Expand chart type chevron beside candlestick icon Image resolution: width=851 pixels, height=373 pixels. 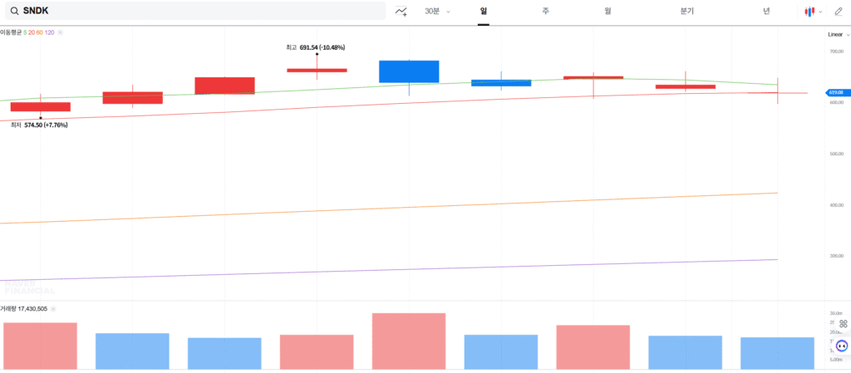tap(820, 12)
